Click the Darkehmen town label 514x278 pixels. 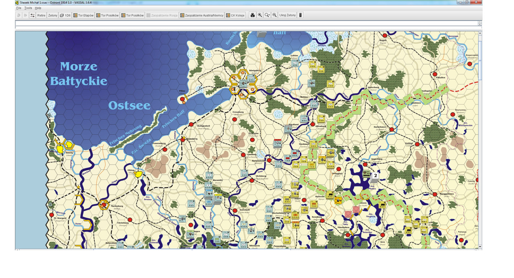[379, 127]
